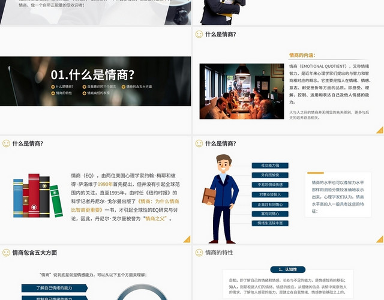
Task: Select the 01.什么是情商? section heading
Action: click(x=92, y=74)
